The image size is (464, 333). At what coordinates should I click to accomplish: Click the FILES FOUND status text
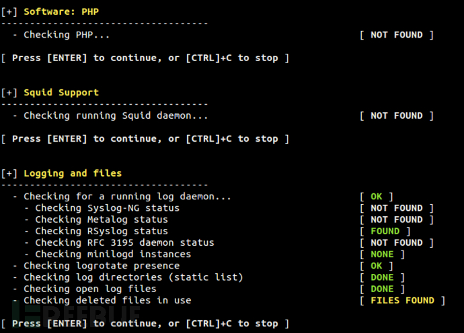[x=402, y=301]
